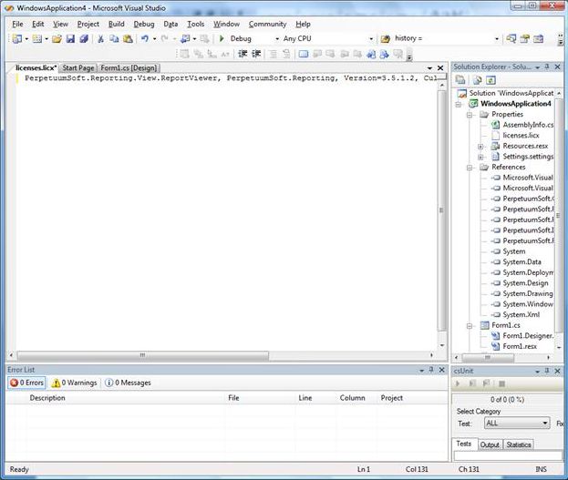Collapse the References folder node

470,168
